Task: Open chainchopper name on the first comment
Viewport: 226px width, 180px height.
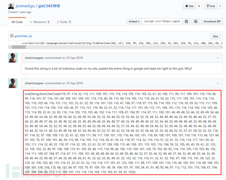Action: coord(34,58)
